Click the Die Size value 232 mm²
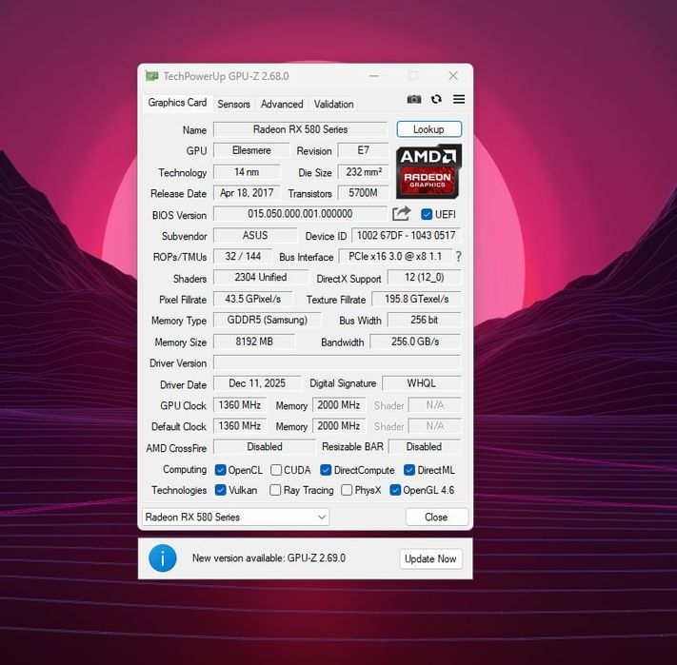Viewport: 677px width, 665px height. (363, 172)
